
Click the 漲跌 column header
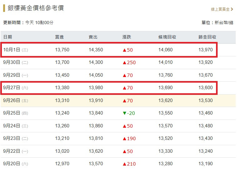tap(127, 37)
